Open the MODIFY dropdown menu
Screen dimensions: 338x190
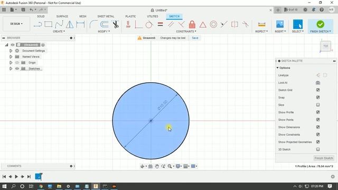point(104,32)
